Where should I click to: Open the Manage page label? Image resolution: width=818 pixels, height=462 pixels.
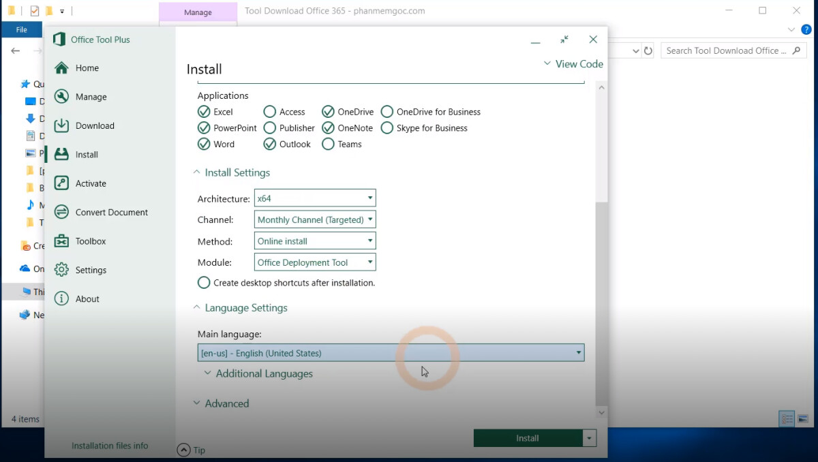(x=91, y=97)
